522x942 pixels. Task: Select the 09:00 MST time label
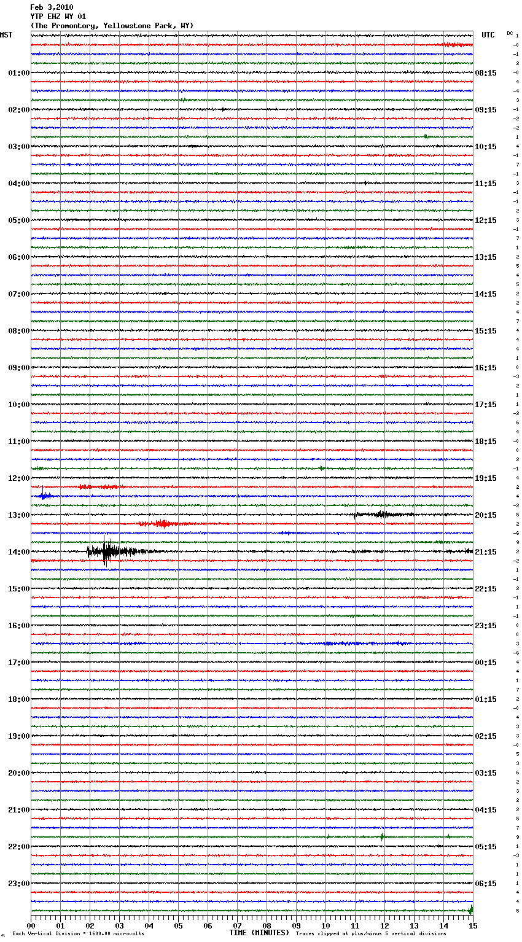pos(18,368)
